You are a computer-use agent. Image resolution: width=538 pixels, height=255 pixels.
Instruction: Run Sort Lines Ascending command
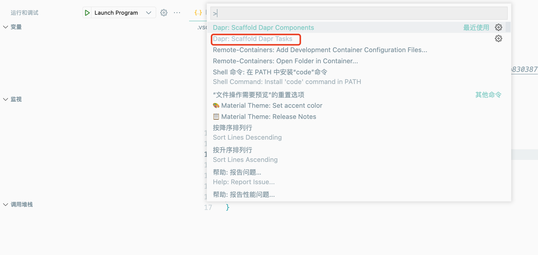click(245, 155)
